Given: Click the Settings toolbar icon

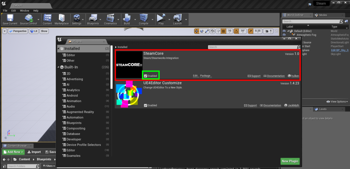Looking at the screenshot, I should (x=77, y=19).
